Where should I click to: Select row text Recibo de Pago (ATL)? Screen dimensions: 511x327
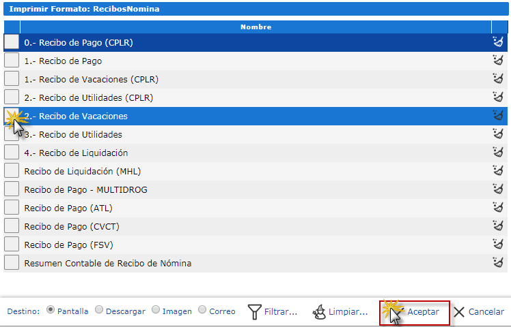click(x=68, y=208)
